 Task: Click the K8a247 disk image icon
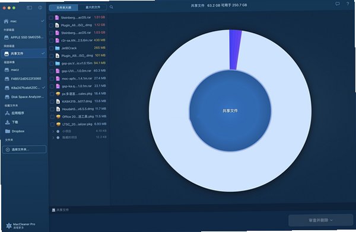(x=7, y=88)
